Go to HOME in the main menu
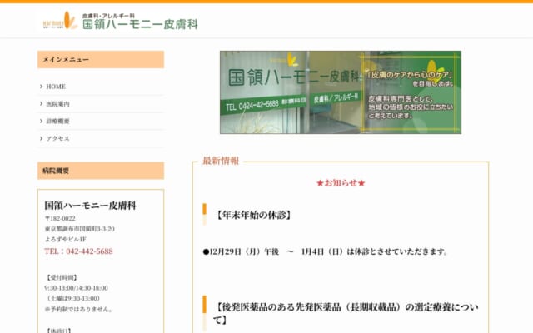Screen dimensions: 533x333 pyautogui.click(x=56, y=87)
